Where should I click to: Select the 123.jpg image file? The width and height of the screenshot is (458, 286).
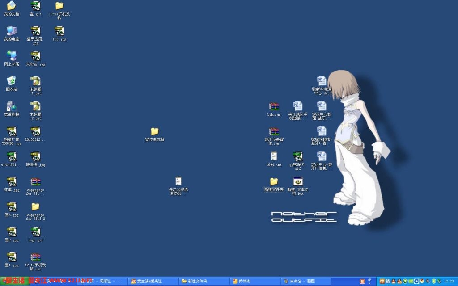click(59, 33)
